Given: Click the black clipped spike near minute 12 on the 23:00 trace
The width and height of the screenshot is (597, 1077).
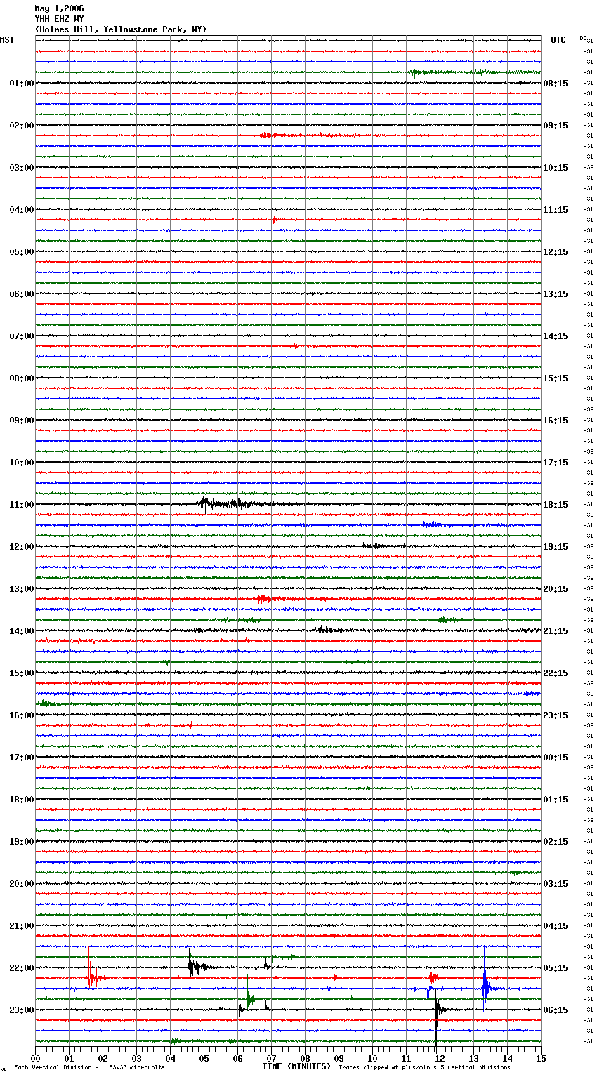Looking at the screenshot, I should point(437,1018).
